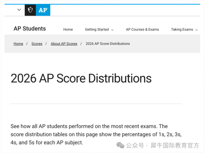Select Taking Exams in navigation bar
Image resolution: width=206 pixels, height=154 pixels.
point(182,29)
